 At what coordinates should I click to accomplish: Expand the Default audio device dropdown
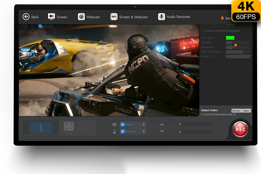(144, 125)
